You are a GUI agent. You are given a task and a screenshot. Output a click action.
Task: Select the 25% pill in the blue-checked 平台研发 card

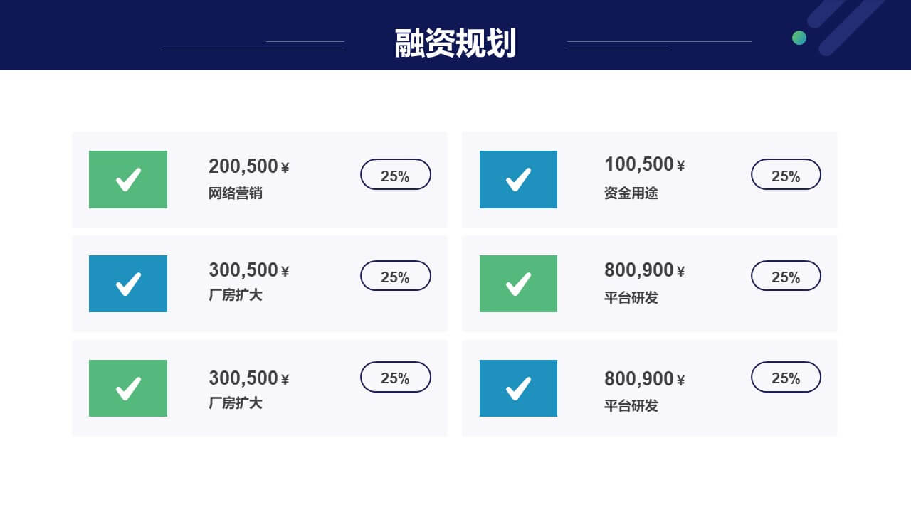786,377
